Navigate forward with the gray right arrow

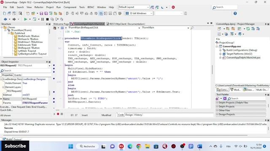[14, 19]
